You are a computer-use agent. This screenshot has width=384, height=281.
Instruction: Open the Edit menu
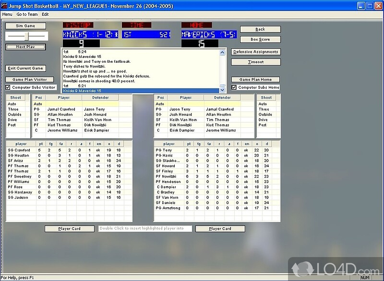pos(45,14)
